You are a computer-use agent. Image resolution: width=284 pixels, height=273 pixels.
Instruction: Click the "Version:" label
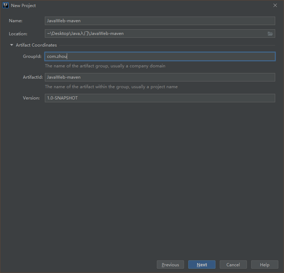[x=31, y=98]
